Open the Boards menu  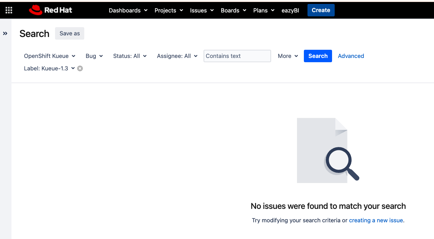(233, 10)
